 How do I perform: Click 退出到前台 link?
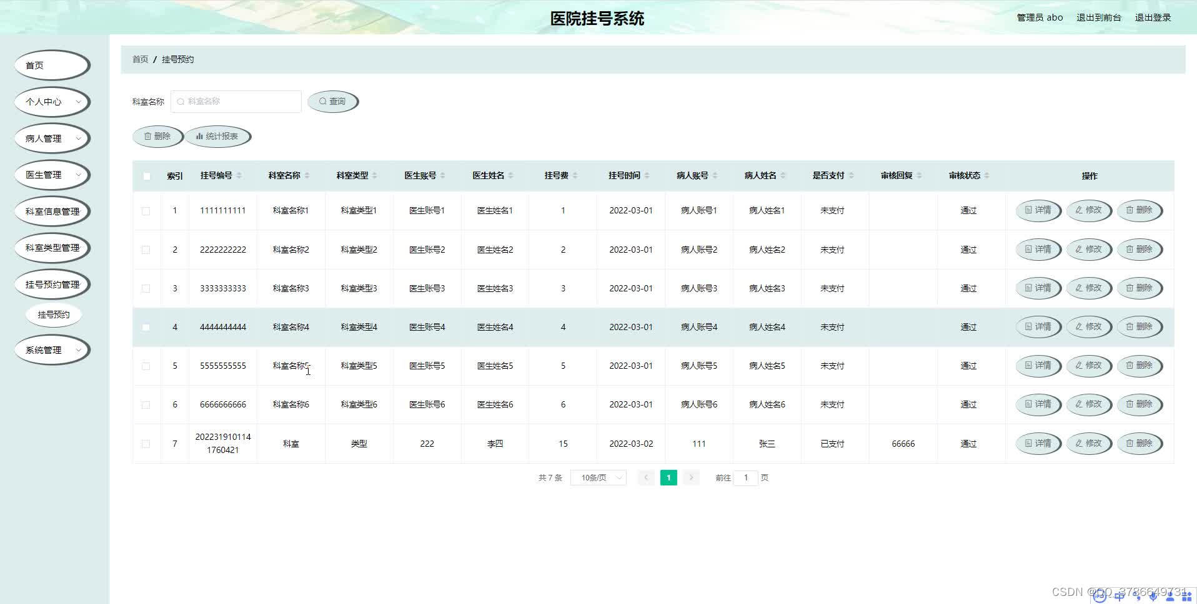coord(1098,17)
